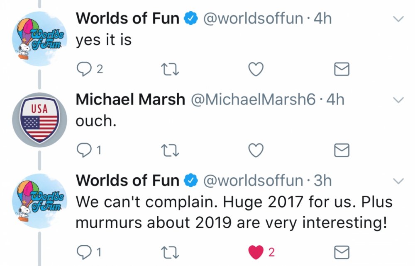Reply to Michael Marsh's "ouch." tweet
Viewport: 415px width, 266px height.
(x=84, y=151)
